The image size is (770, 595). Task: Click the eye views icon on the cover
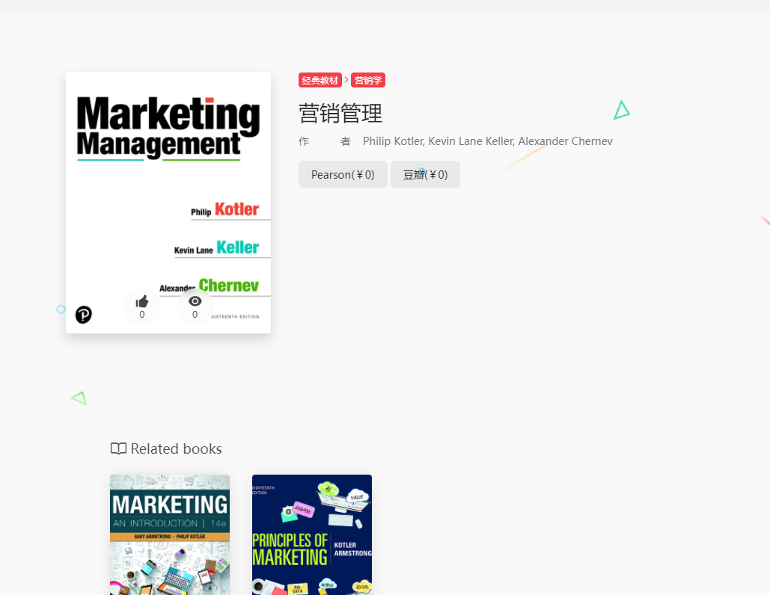(x=195, y=301)
